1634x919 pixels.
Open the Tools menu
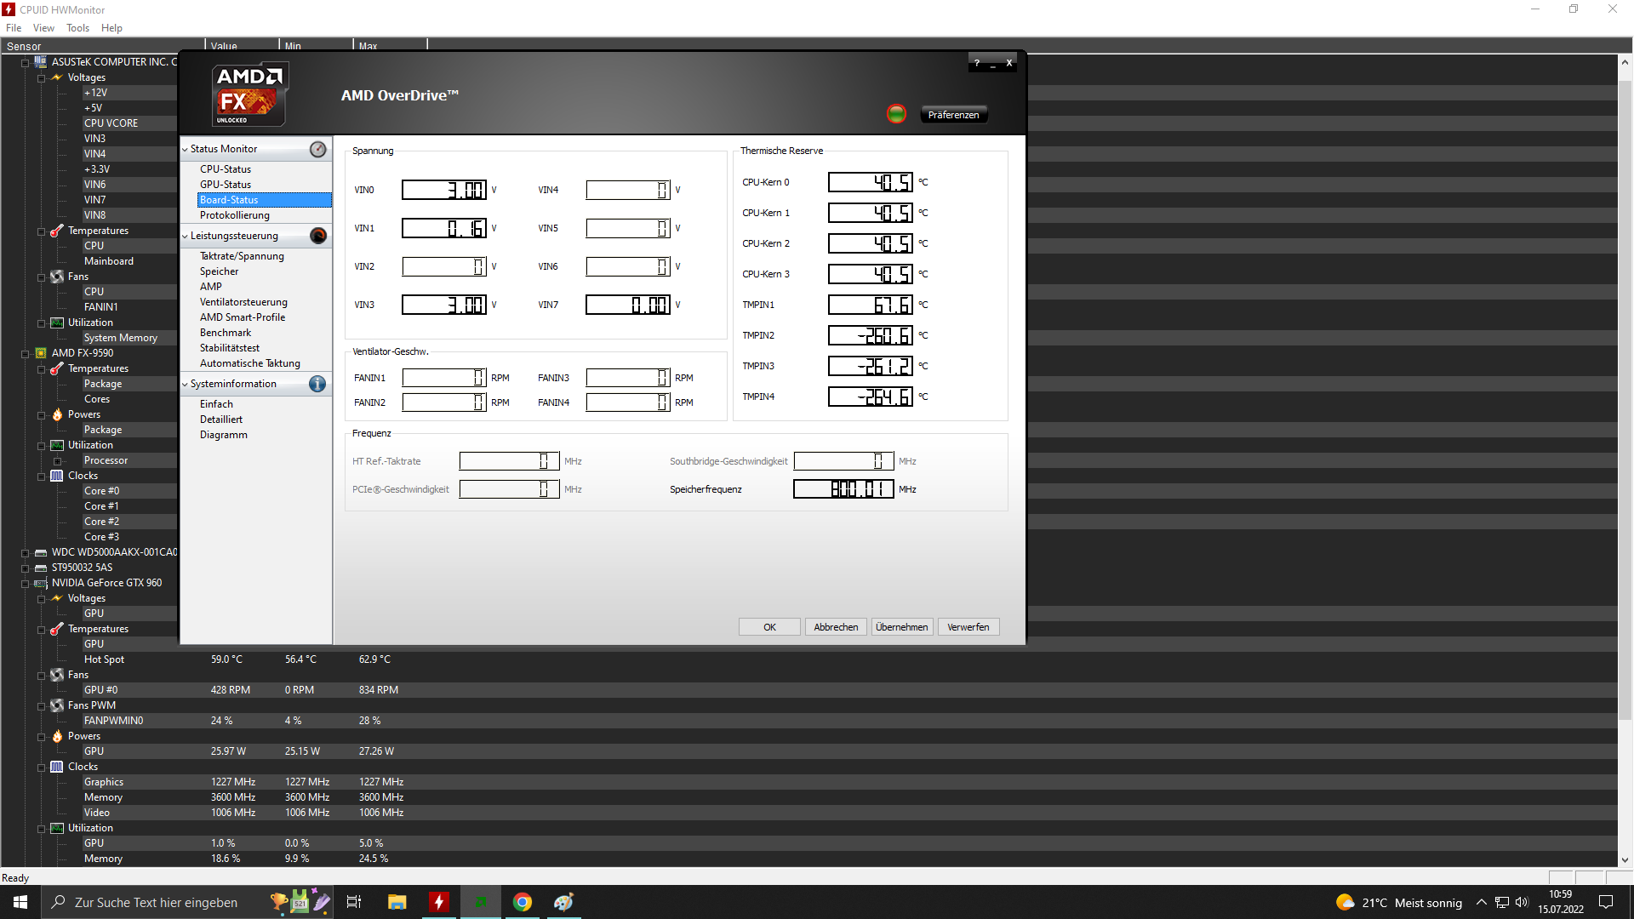tap(77, 28)
